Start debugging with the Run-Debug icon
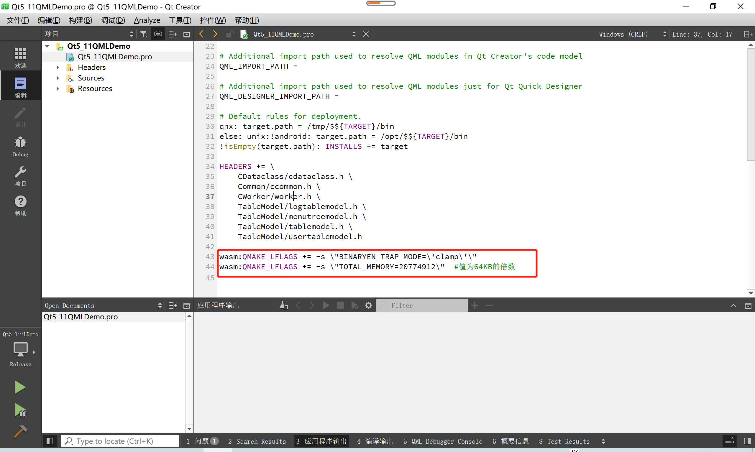Image resolution: width=755 pixels, height=452 pixels. pyautogui.click(x=20, y=410)
